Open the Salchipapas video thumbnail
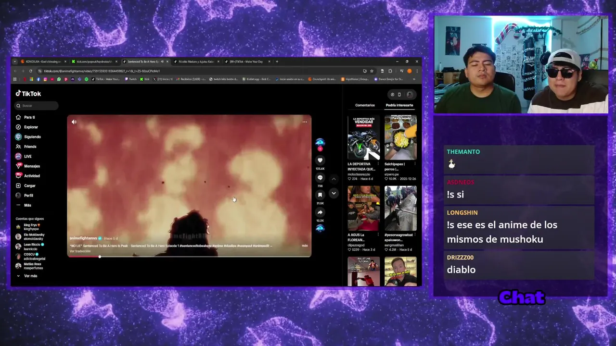This screenshot has width=616, height=346. click(x=400, y=137)
